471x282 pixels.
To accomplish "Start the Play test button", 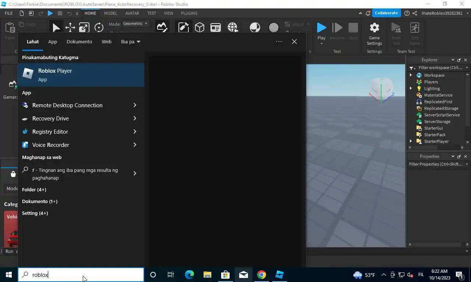I will click(x=322, y=28).
